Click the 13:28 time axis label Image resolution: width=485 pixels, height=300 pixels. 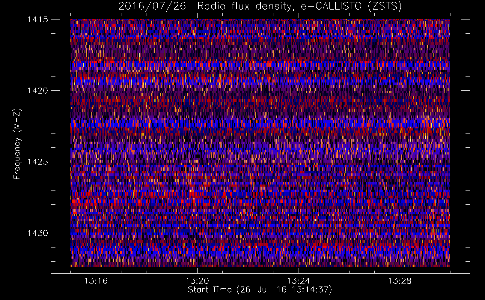click(x=400, y=281)
